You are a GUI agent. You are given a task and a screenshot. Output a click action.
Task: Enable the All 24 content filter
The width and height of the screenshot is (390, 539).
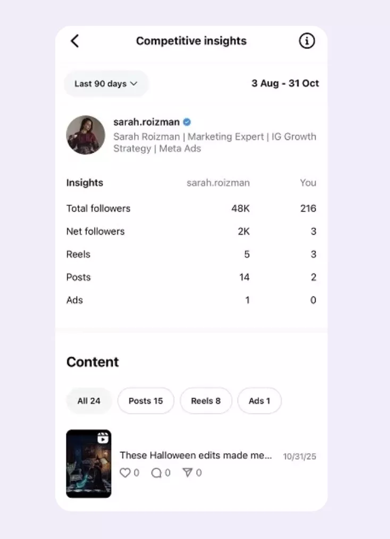pos(89,401)
